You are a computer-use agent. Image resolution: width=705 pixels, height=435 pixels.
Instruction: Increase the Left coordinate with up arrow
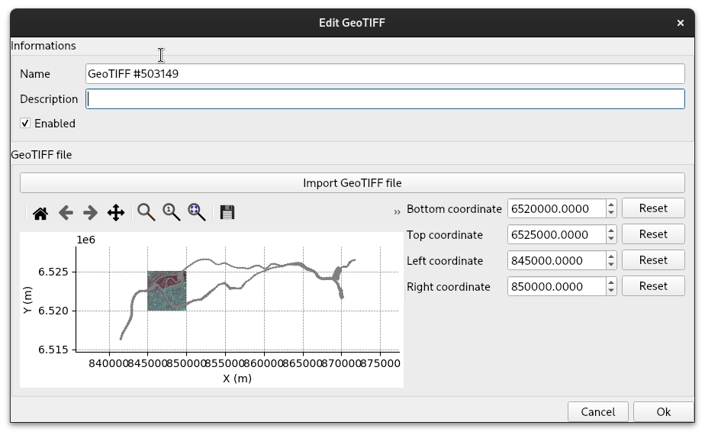pyautogui.click(x=611, y=256)
